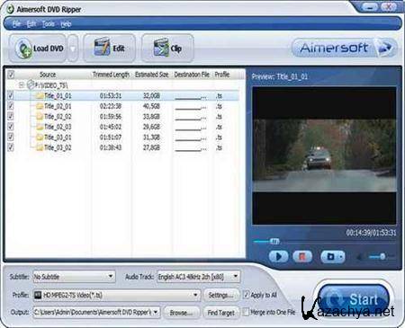The width and height of the screenshot is (405, 328).
Task: Collapse the F:\VIDEO_TS tree node
Action: coord(21,85)
